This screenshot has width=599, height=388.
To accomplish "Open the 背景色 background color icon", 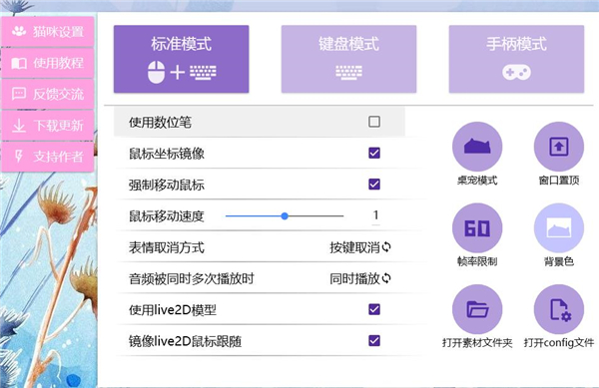I will coord(558,228).
